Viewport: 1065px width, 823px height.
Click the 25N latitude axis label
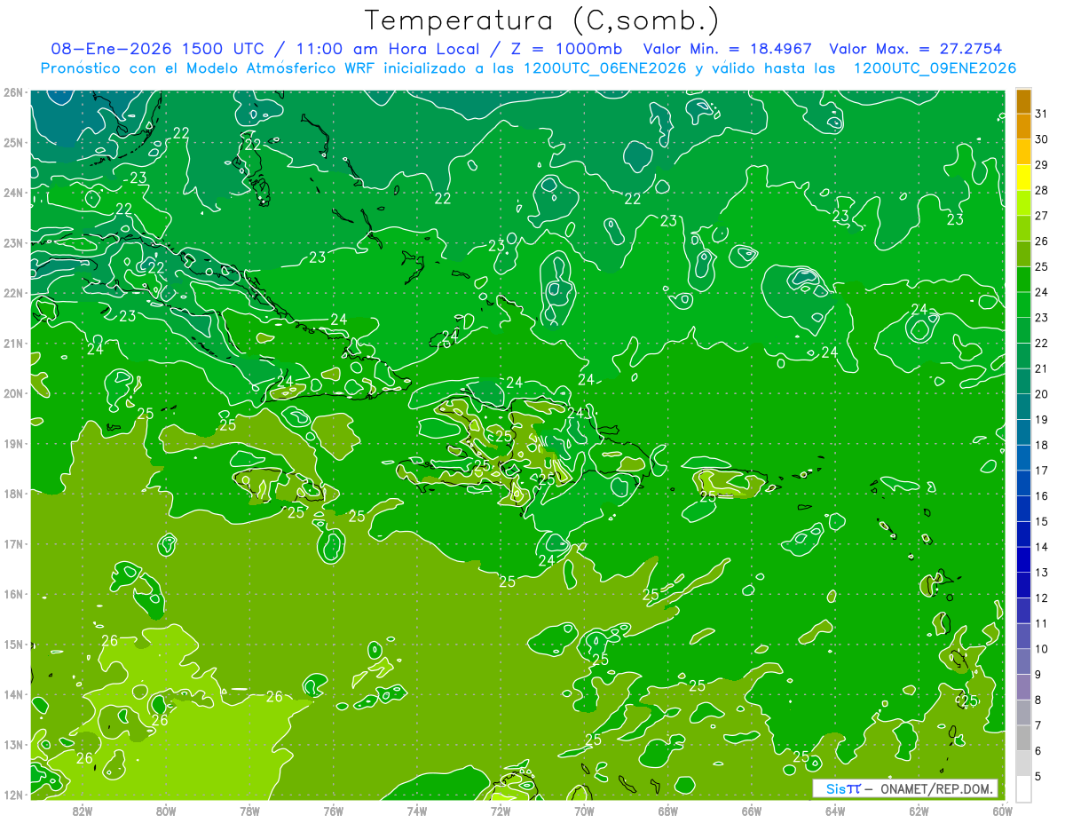[x=12, y=142]
